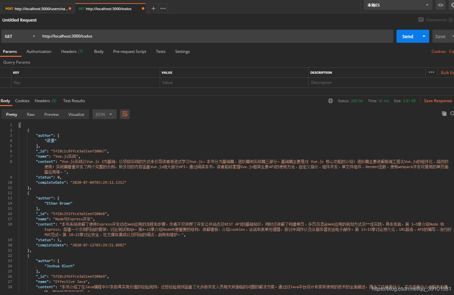Click the Description input in query params
This screenshot has height=295, width=454.
pos(381,83)
